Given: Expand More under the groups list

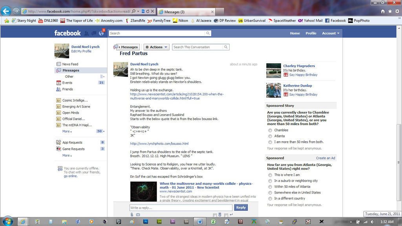Looking at the screenshot, I should point(67,131).
